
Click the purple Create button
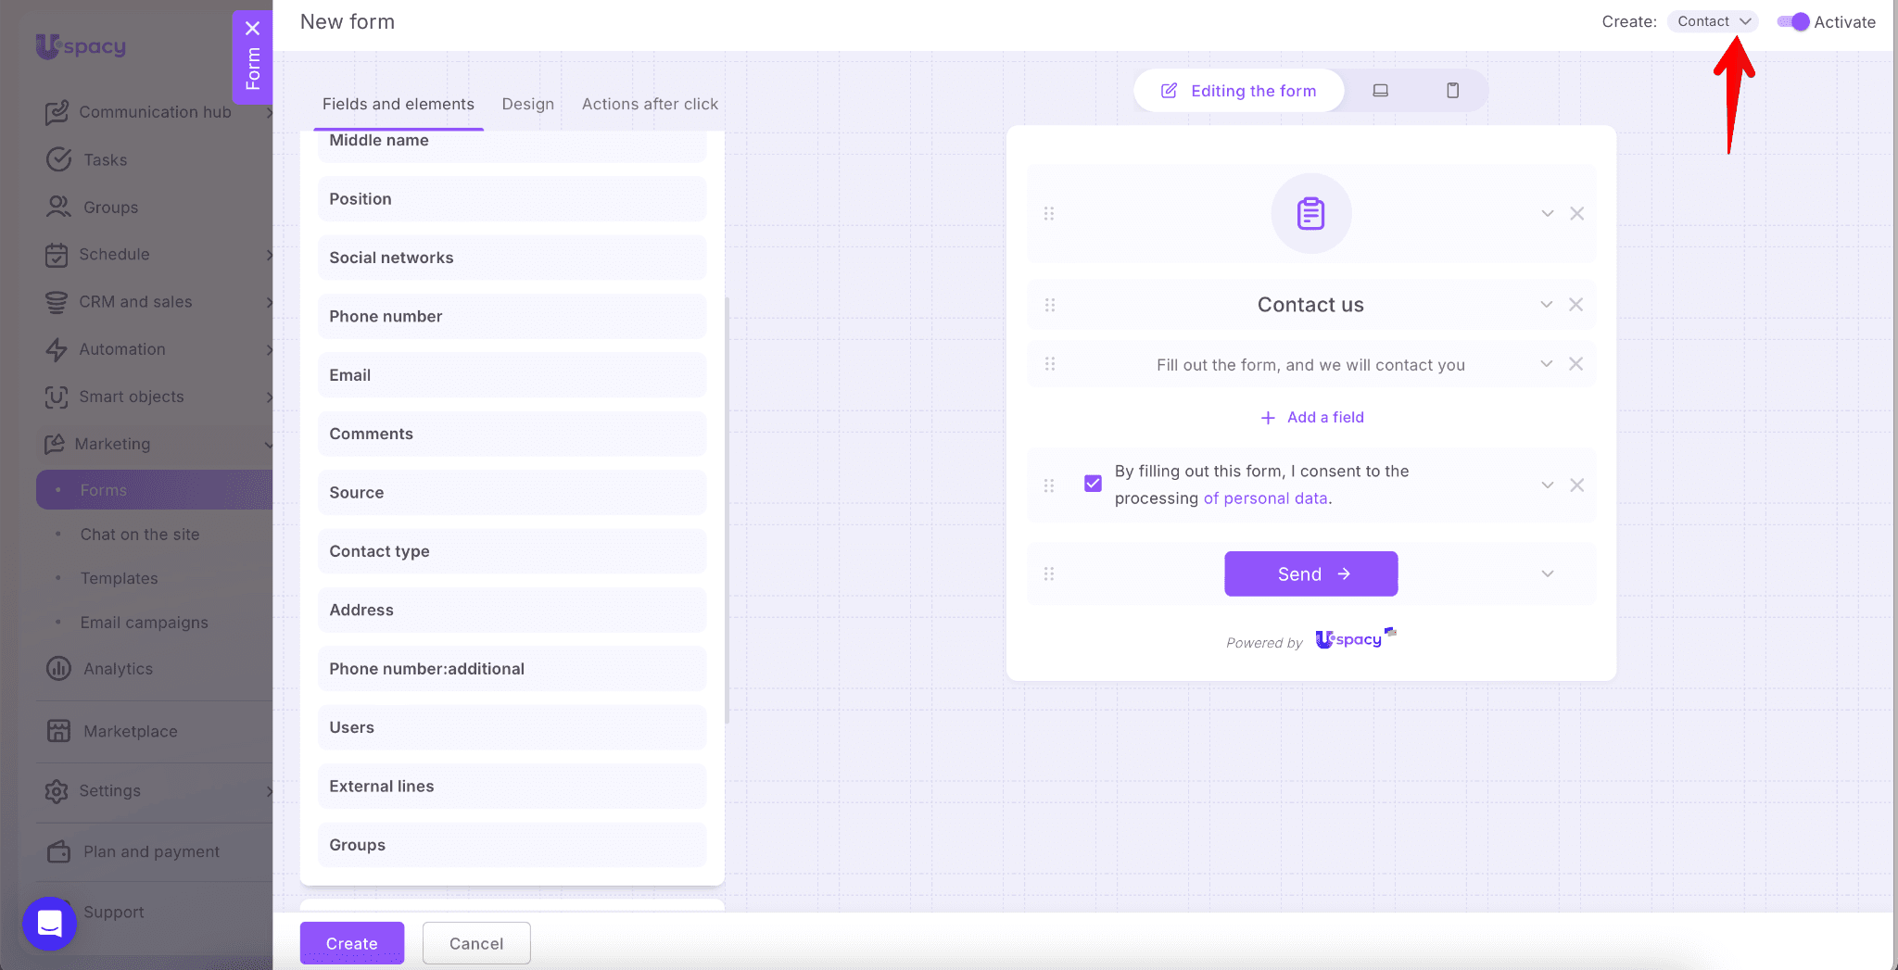coord(351,943)
